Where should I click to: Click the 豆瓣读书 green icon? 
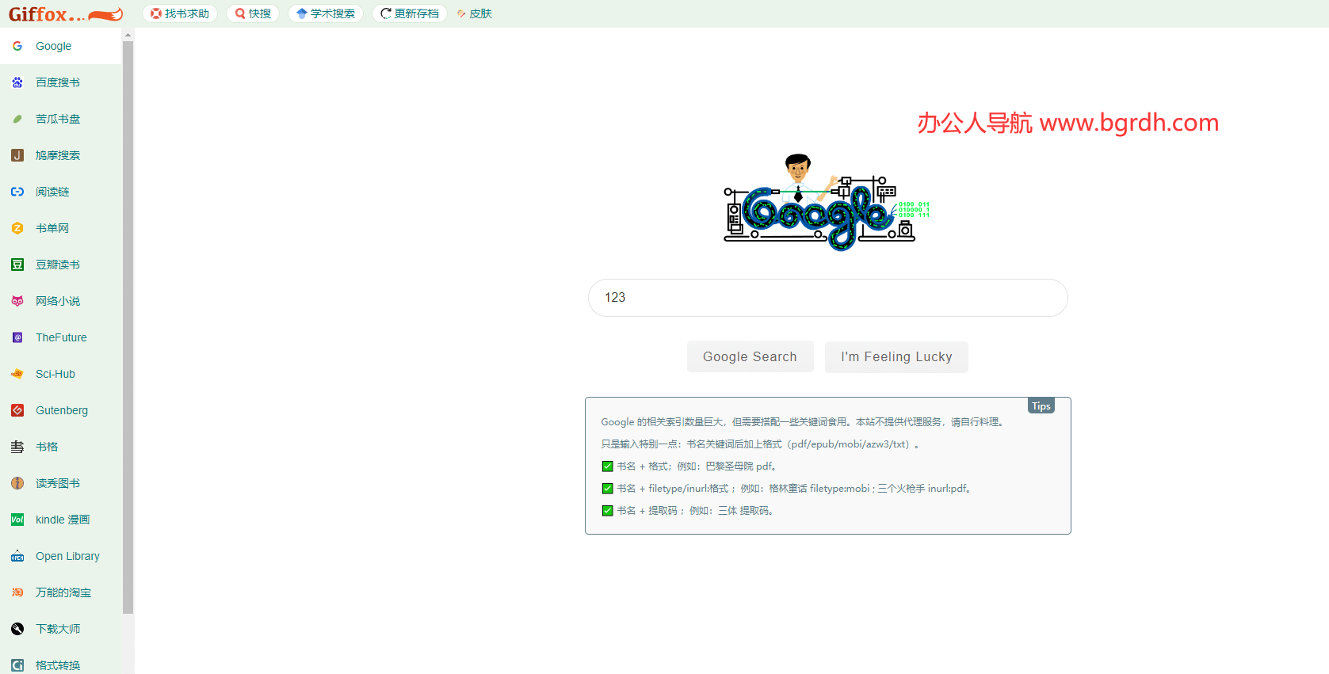(17, 265)
